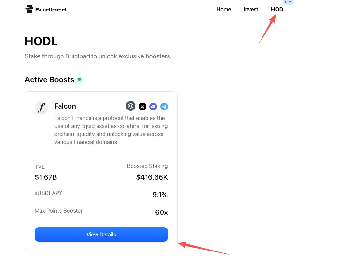The height and width of the screenshot is (277, 338).
Task: Open Falcon's X (Twitter) profile icon
Action: (x=142, y=107)
